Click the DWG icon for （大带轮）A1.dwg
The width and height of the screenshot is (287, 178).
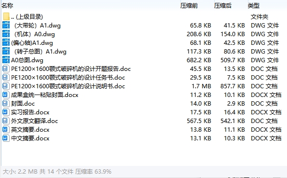click(x=6, y=25)
